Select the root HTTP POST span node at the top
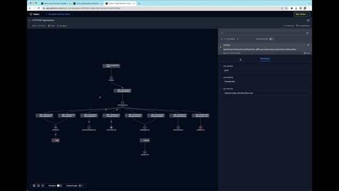Screen dimensions: 339x191 111,66
